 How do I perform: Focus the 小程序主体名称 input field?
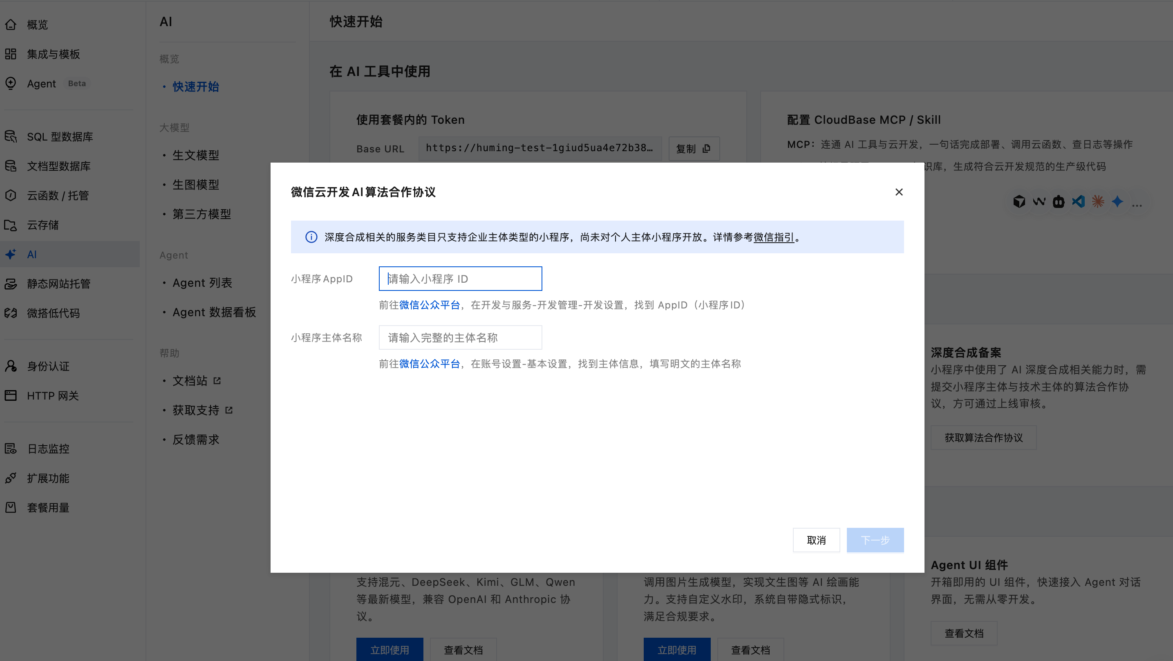pyautogui.click(x=460, y=337)
